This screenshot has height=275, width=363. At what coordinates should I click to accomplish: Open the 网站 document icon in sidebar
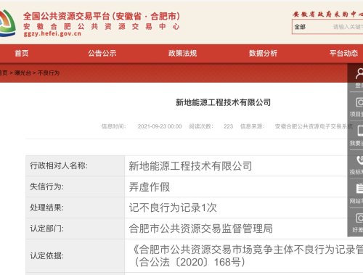tap(359, 189)
